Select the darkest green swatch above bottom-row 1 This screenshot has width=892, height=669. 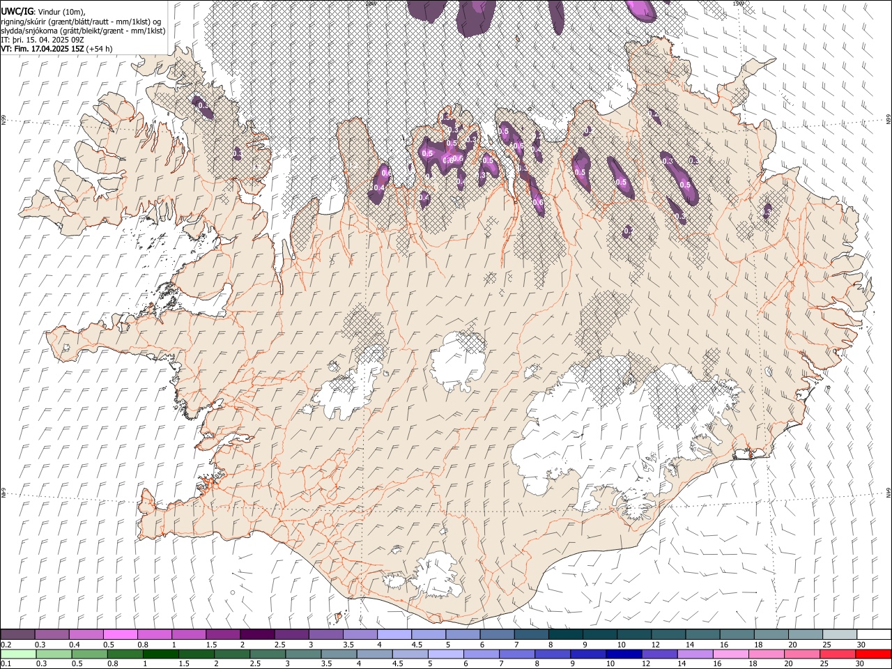click(160, 654)
